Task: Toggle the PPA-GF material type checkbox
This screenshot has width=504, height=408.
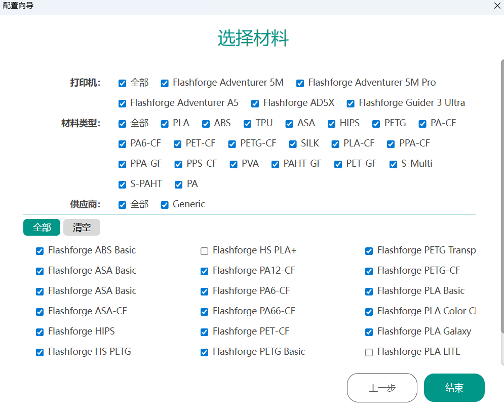Action: tap(122, 164)
